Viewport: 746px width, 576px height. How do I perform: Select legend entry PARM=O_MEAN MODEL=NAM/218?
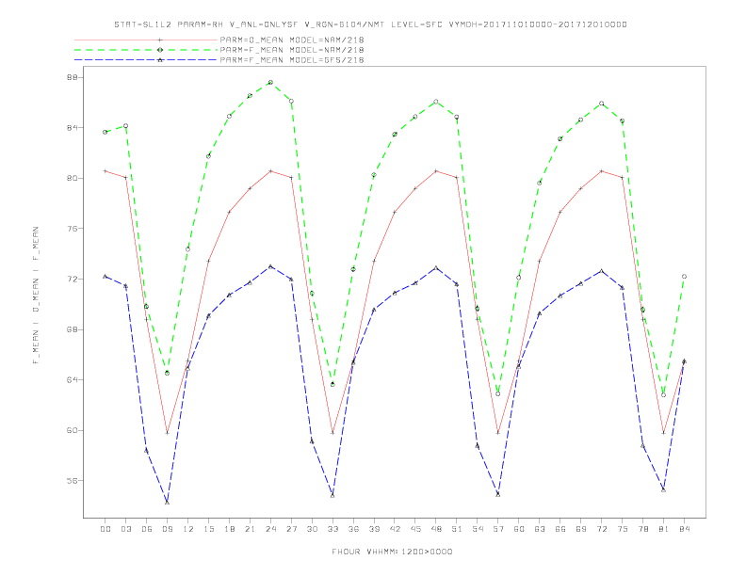[292, 40]
